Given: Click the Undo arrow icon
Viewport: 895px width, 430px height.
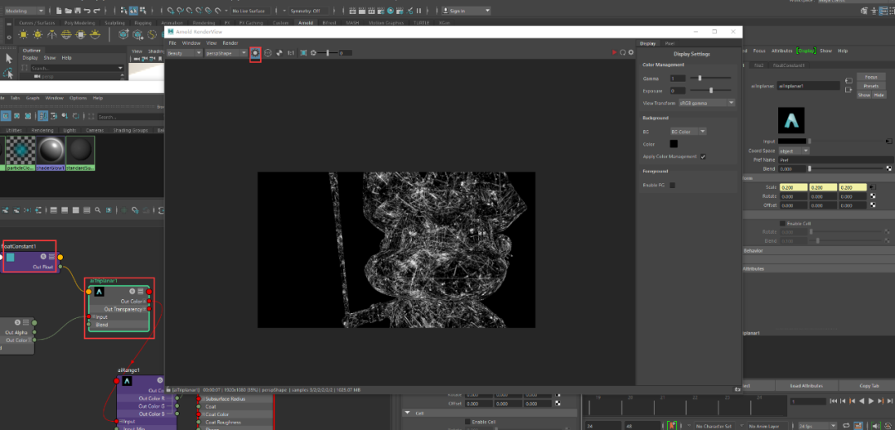Looking at the screenshot, I should point(87,11).
